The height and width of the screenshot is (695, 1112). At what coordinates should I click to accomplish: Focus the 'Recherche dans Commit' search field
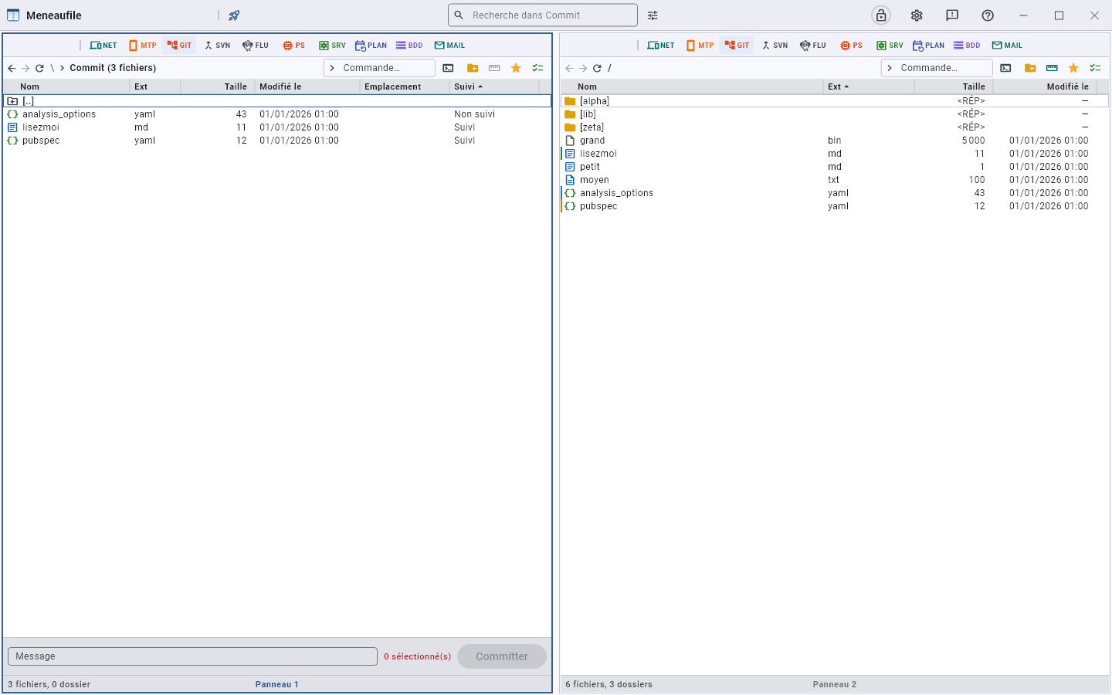[x=543, y=15]
